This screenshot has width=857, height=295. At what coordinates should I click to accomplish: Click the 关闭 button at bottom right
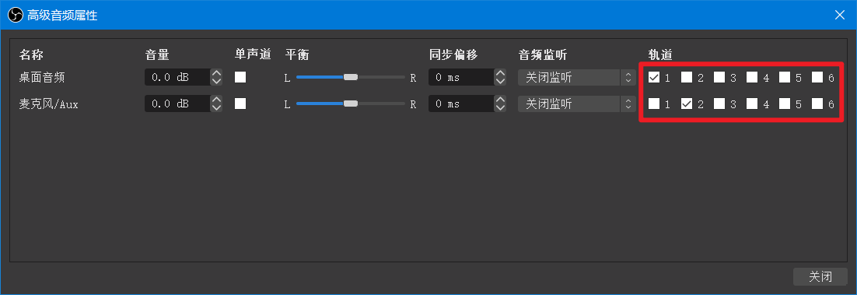[820, 276]
